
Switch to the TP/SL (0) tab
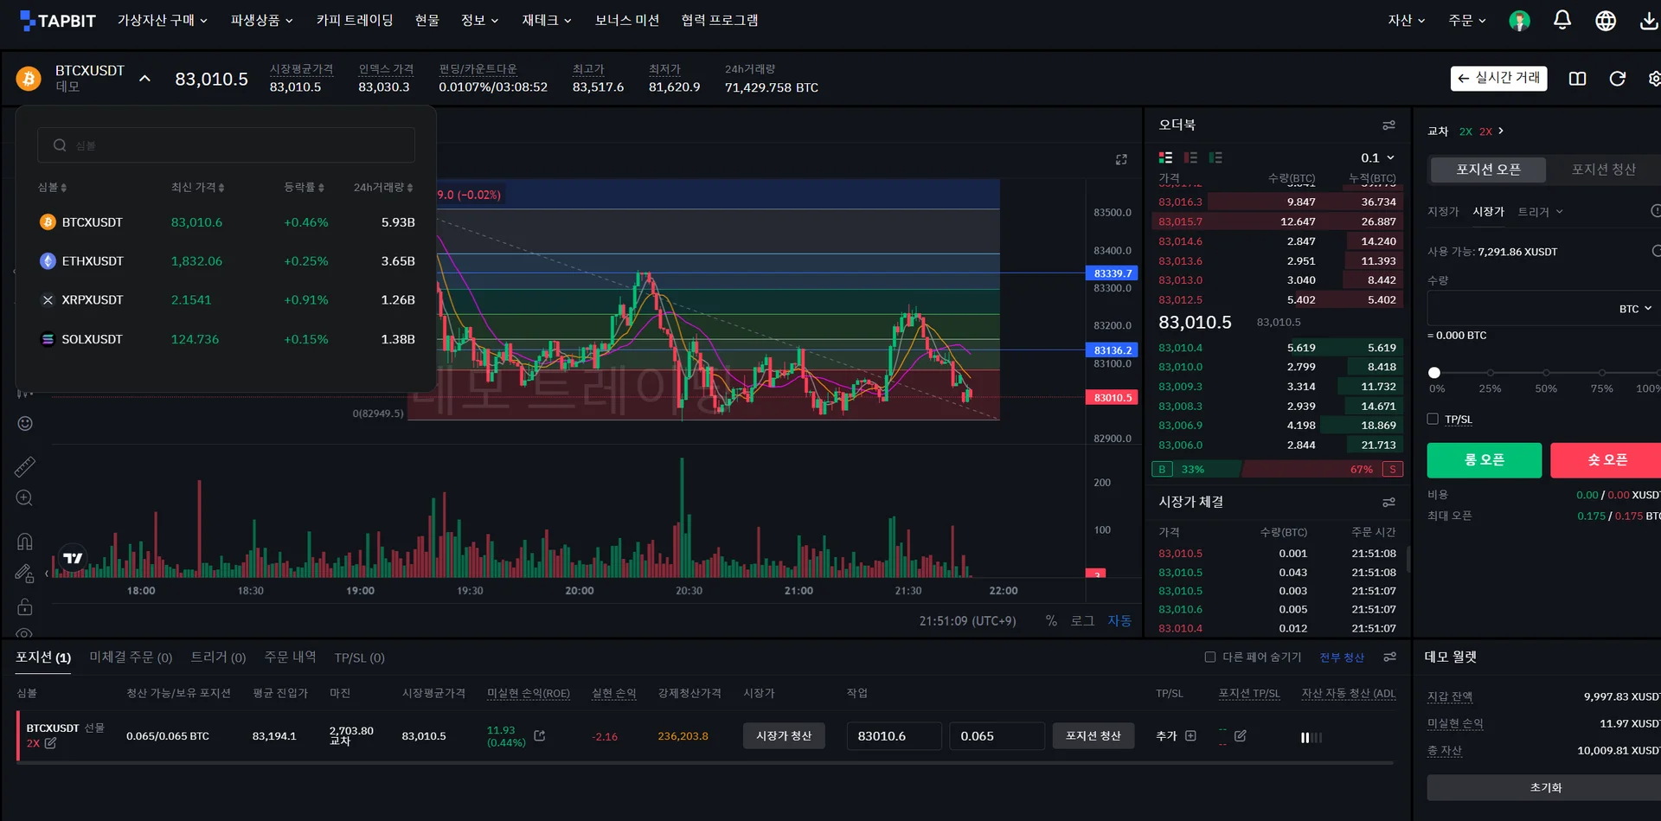(359, 657)
